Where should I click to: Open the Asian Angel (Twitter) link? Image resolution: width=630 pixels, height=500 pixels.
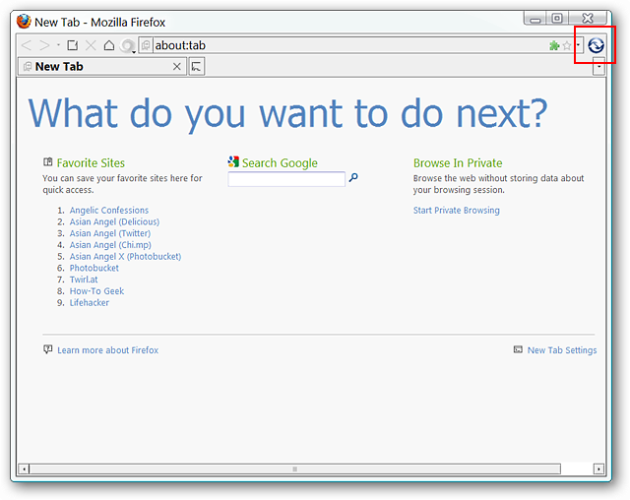110,233
